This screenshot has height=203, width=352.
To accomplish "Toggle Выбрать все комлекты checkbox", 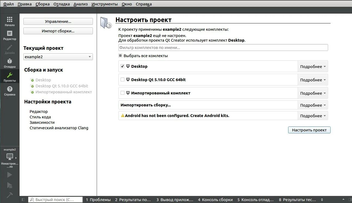I will 120,56.
